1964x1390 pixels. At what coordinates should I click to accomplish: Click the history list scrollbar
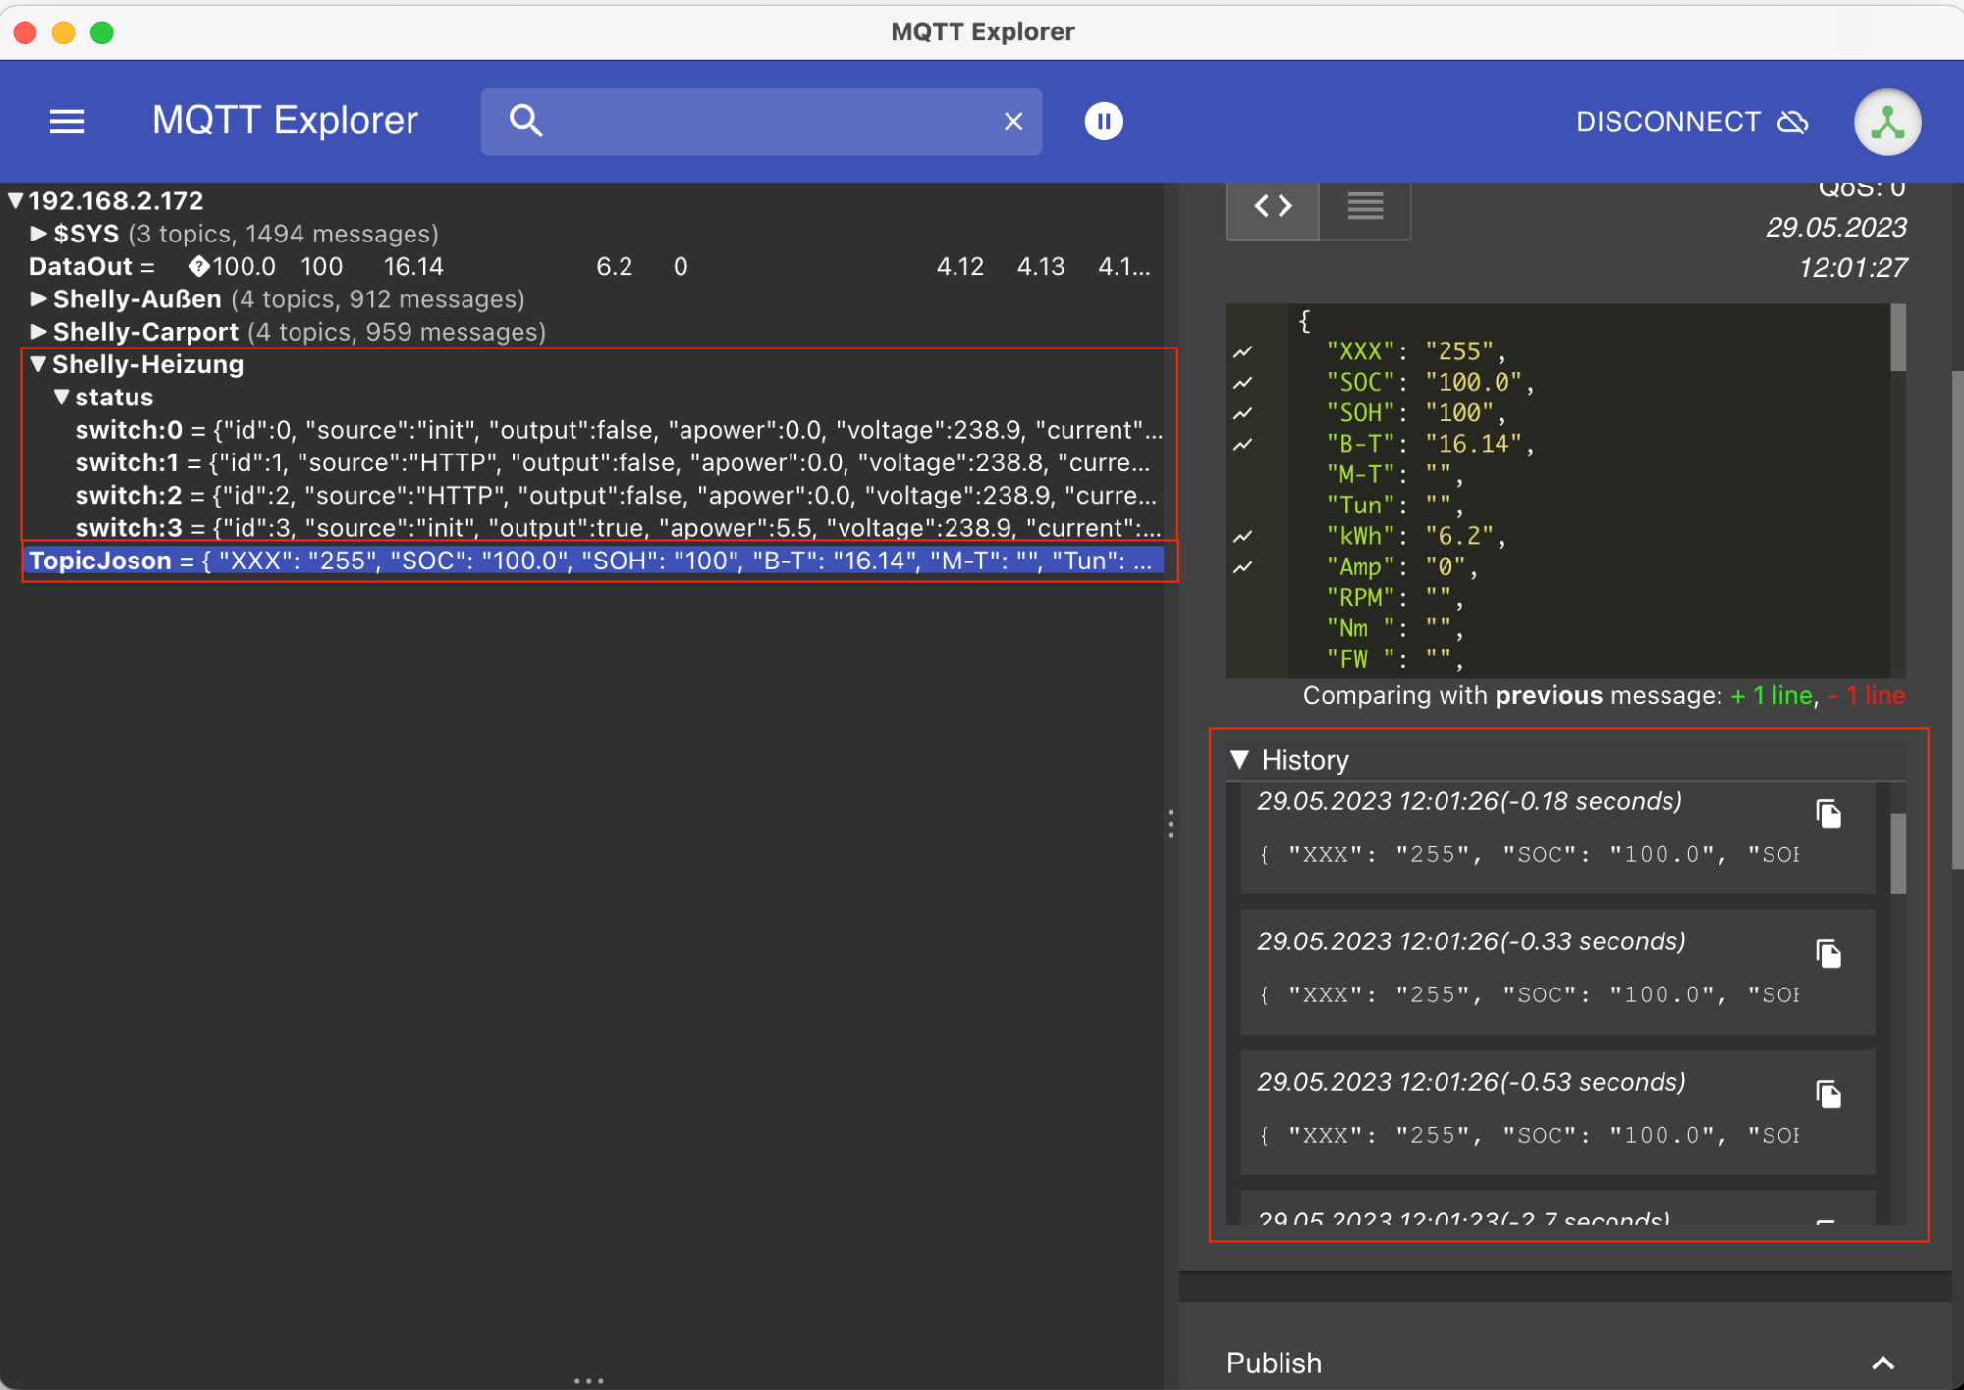coord(1898,854)
